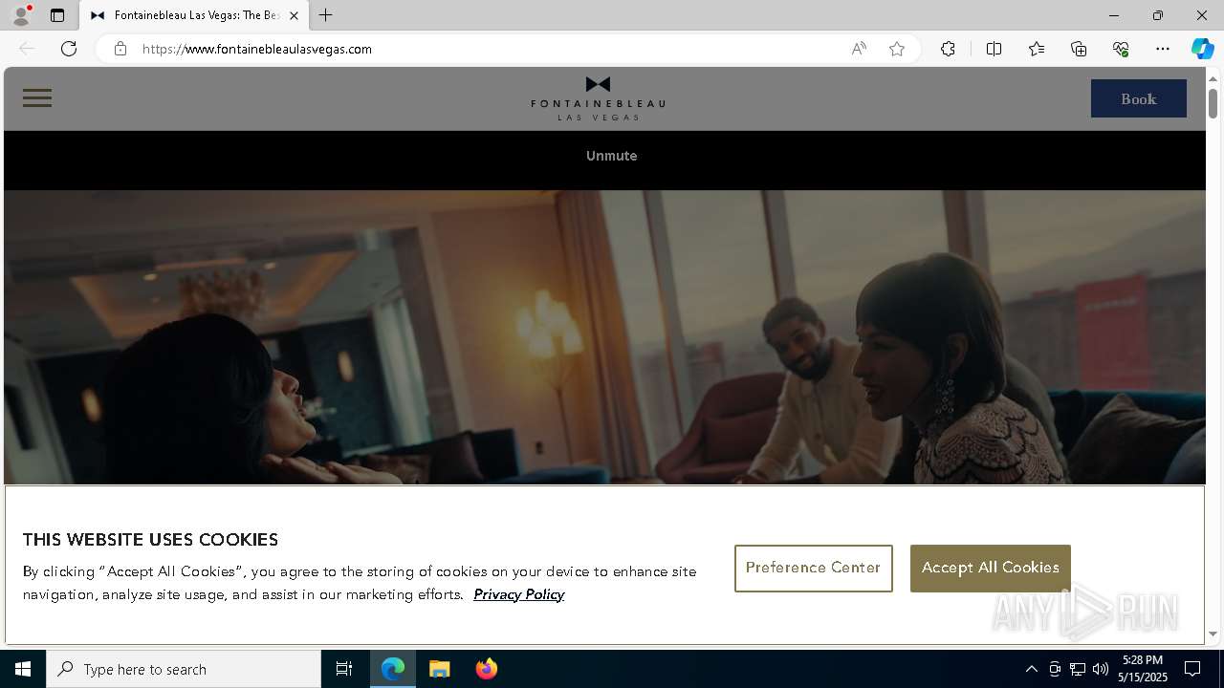Open Collections panel
Screen dimensions: 1224x688
[1079, 49]
